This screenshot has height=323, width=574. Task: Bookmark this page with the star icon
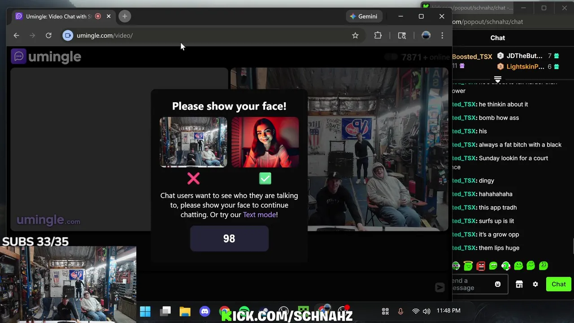(x=355, y=35)
